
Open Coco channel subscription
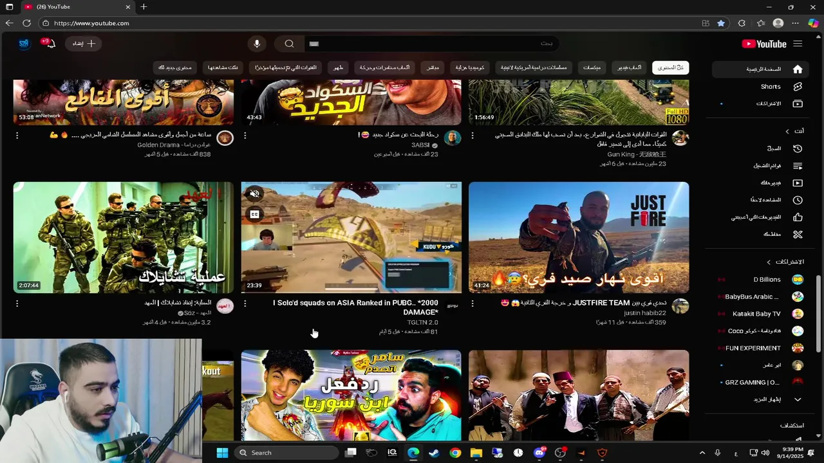click(x=760, y=331)
